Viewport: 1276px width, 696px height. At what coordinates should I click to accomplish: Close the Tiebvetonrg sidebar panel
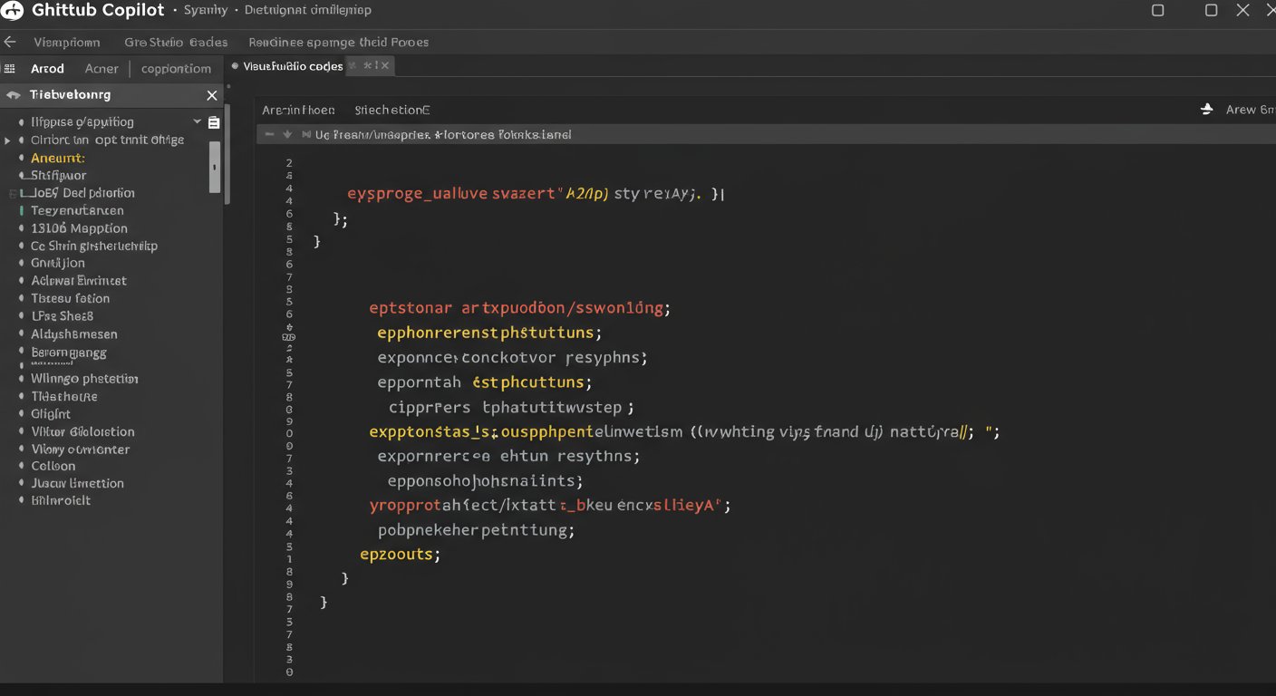[211, 94]
